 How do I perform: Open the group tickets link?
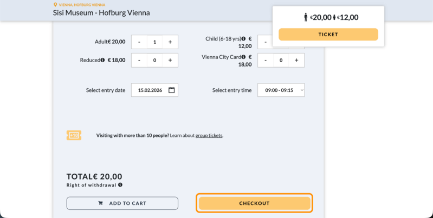tap(209, 136)
